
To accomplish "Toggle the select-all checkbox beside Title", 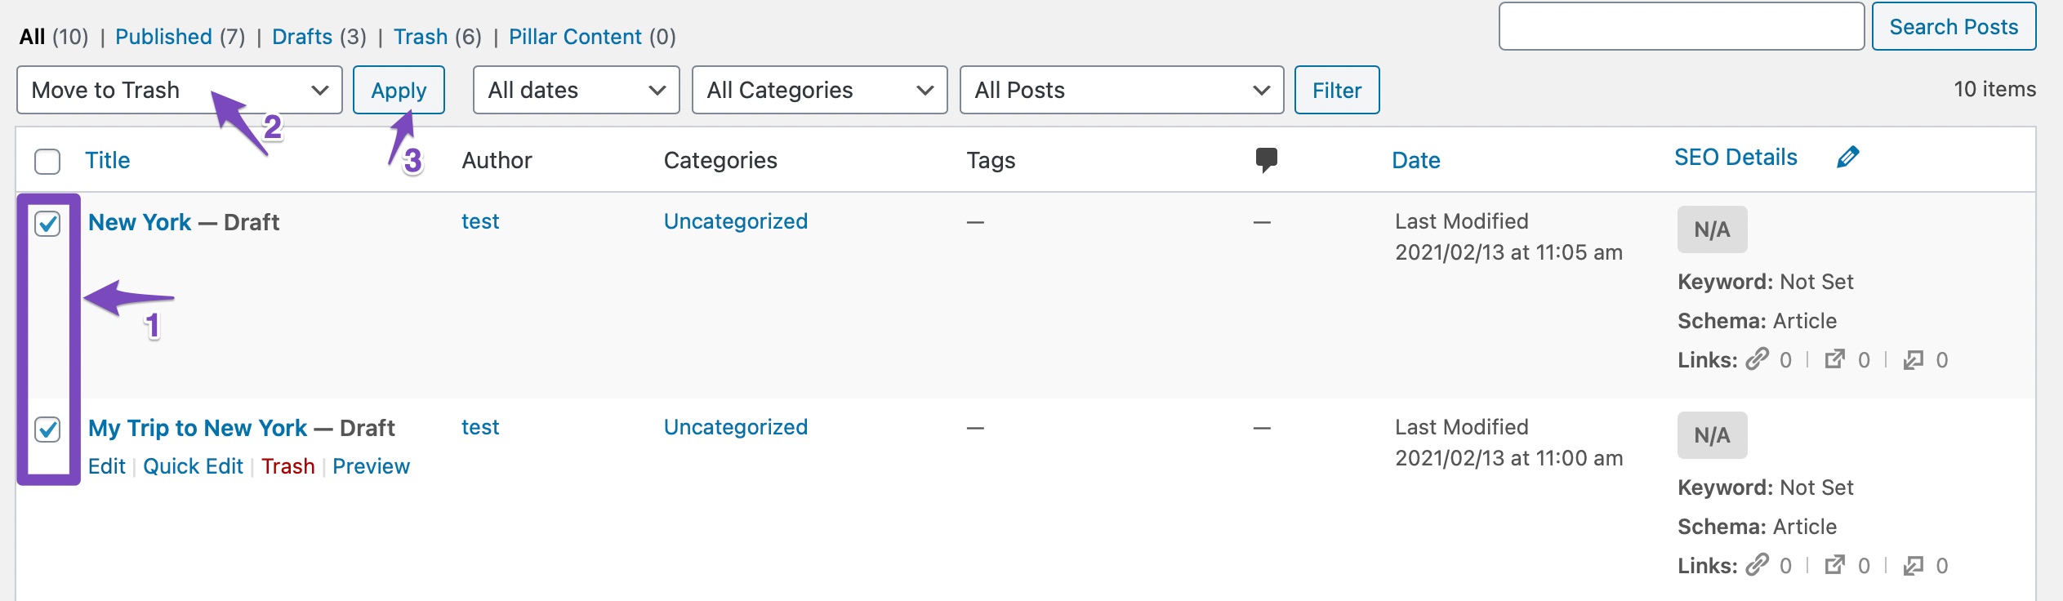I will tap(47, 161).
